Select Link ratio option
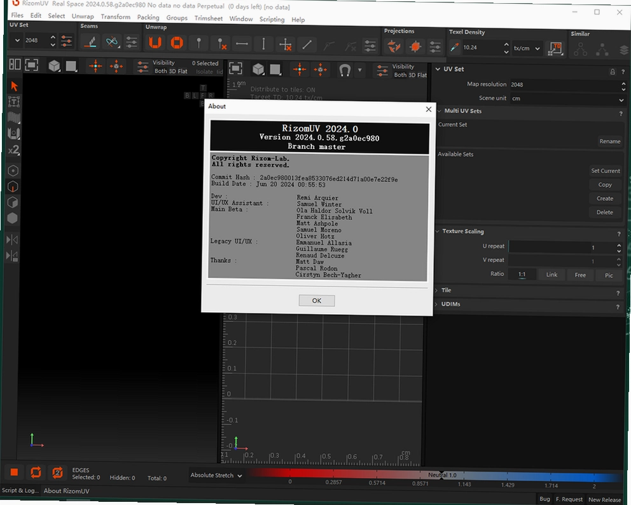The width and height of the screenshot is (631, 505). (x=551, y=275)
